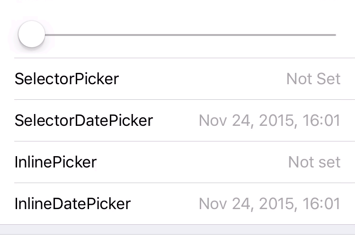The height and width of the screenshot is (246, 355).
Task: Tap the SelectorPicker 'Not Set' value
Action: click(x=313, y=79)
